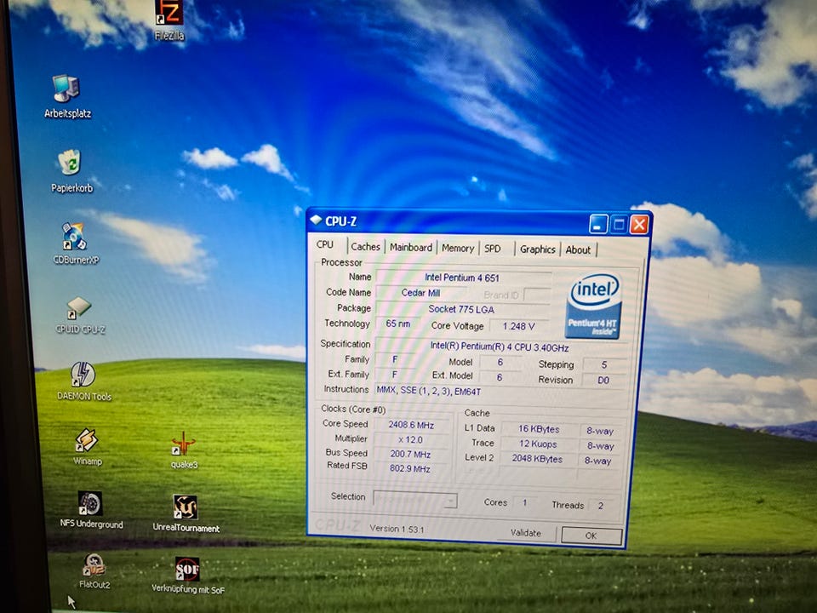The image size is (817, 613).
Task: Click the Version 1.53.1 label
Action: click(x=397, y=529)
